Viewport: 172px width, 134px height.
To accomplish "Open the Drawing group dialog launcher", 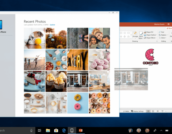I will (x=157, y=41).
